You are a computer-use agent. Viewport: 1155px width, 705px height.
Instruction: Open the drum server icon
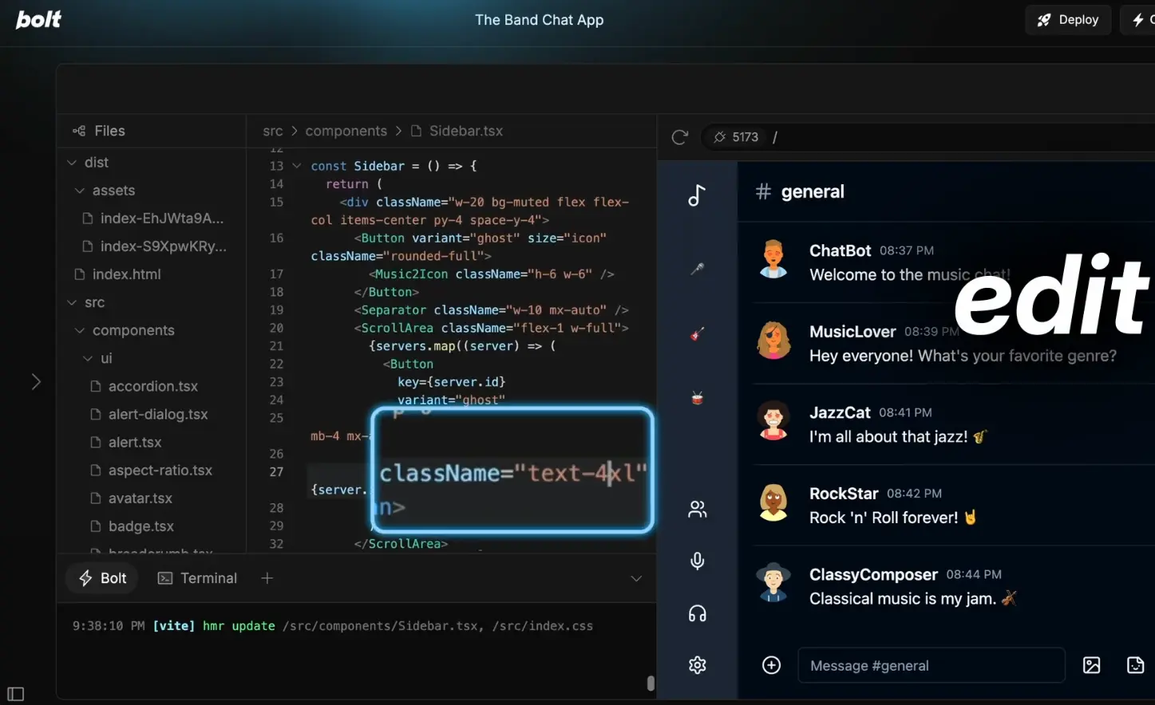(696, 397)
